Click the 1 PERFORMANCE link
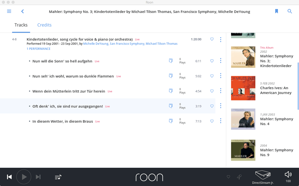The image size is (299, 186). tap(39, 49)
